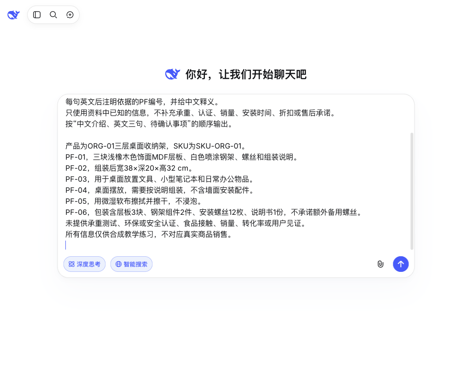Screen dimensions: 472x374
Task: Click the attach file paperclip icon
Action: point(380,264)
